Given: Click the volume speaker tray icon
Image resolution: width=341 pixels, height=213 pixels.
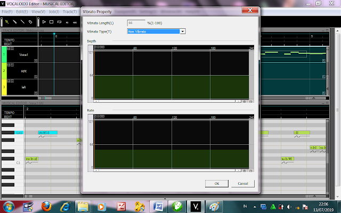Looking at the screenshot, I should point(289,207).
